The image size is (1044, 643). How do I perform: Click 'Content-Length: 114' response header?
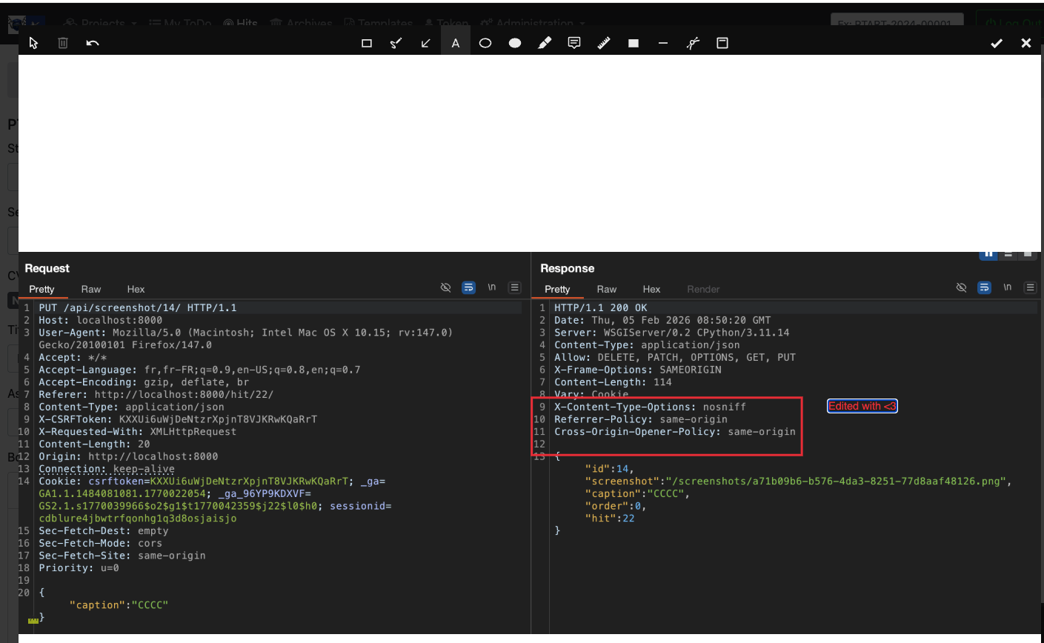[613, 382]
